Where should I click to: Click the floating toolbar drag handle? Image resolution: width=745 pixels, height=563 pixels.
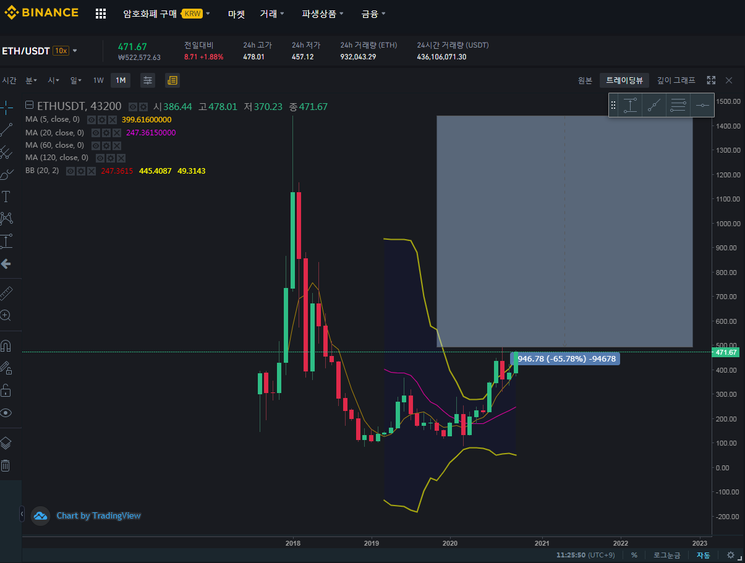[613, 105]
